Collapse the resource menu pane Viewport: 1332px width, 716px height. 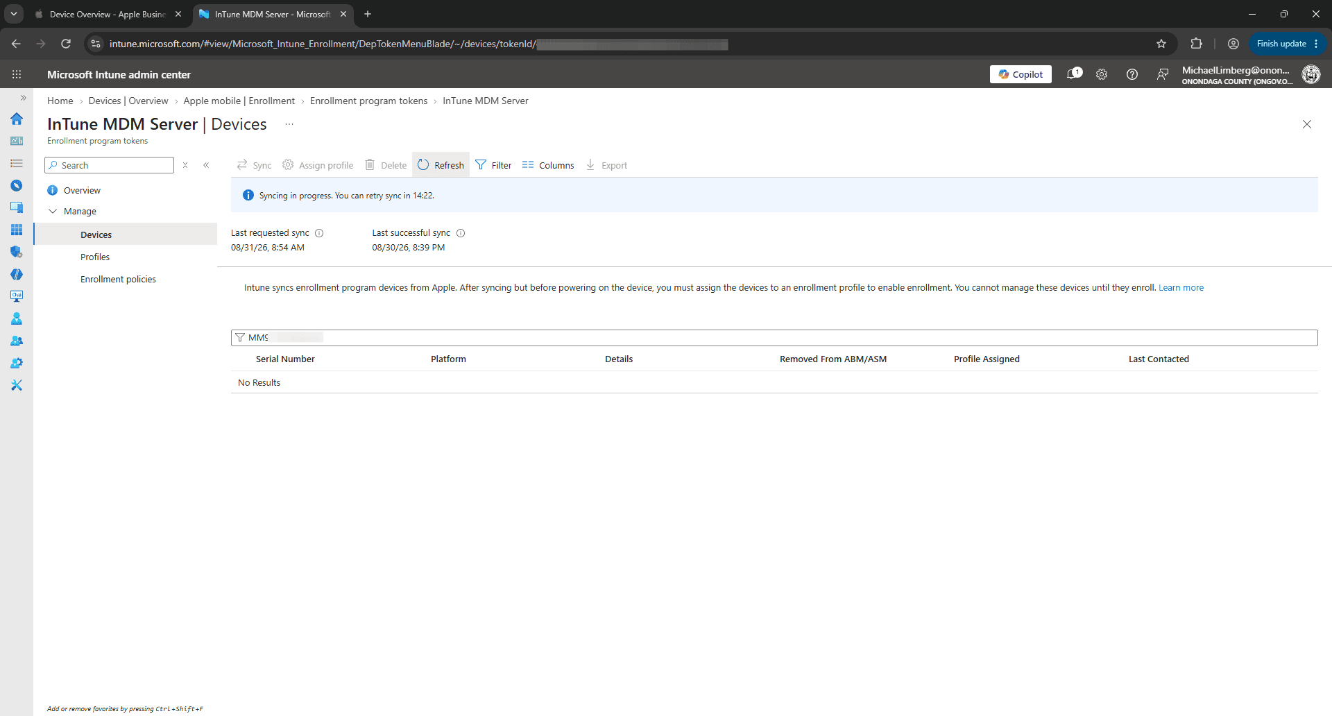[206, 165]
